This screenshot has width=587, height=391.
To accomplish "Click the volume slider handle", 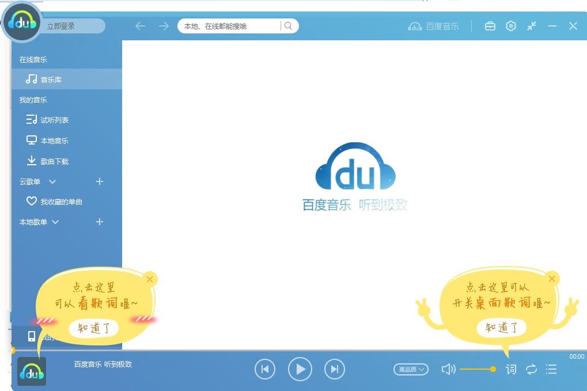I will point(493,369).
